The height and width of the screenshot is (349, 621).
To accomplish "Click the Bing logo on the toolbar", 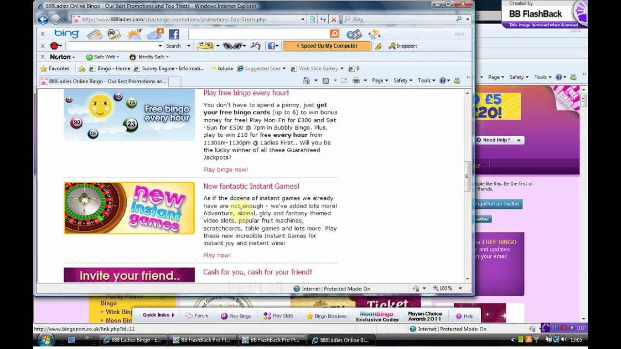I will [66, 34].
